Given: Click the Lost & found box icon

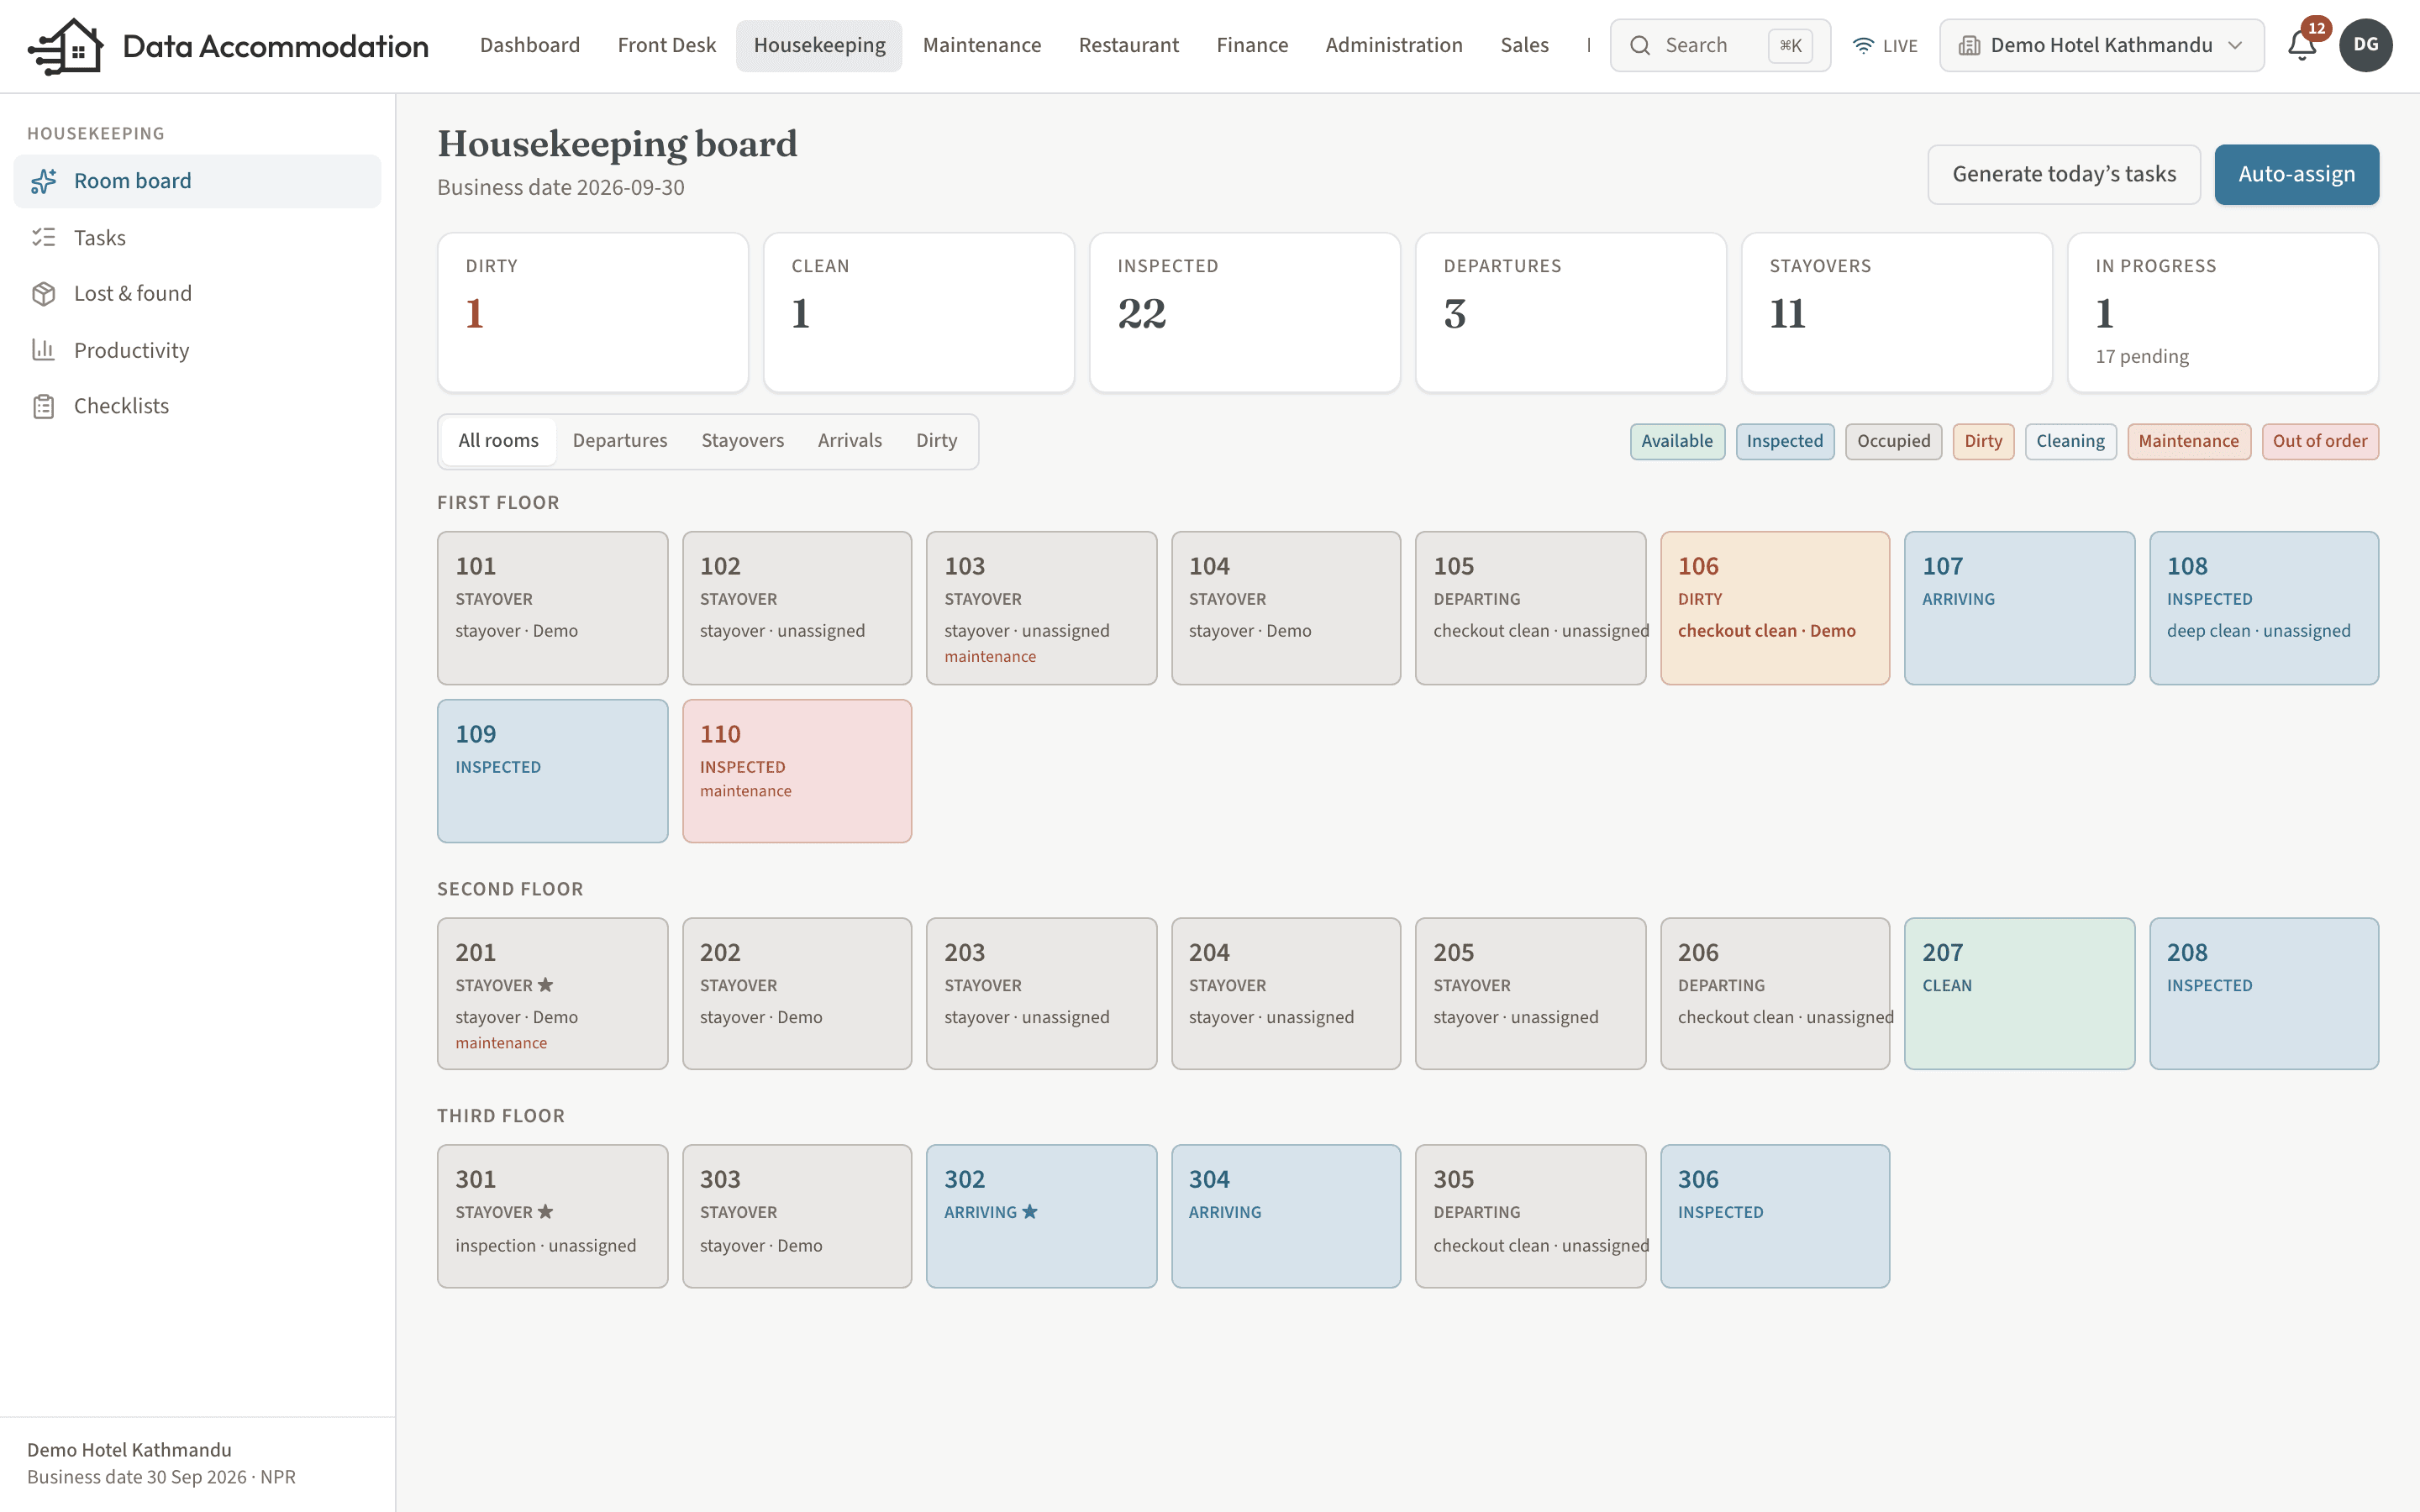Looking at the screenshot, I should [x=43, y=293].
